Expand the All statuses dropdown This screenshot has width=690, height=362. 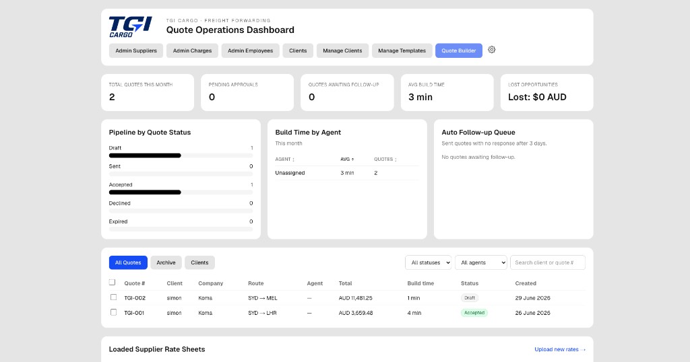coord(428,262)
